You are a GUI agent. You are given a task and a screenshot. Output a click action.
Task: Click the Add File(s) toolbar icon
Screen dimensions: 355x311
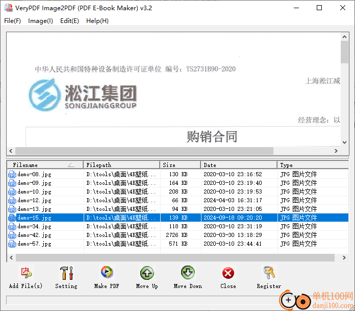26,273
